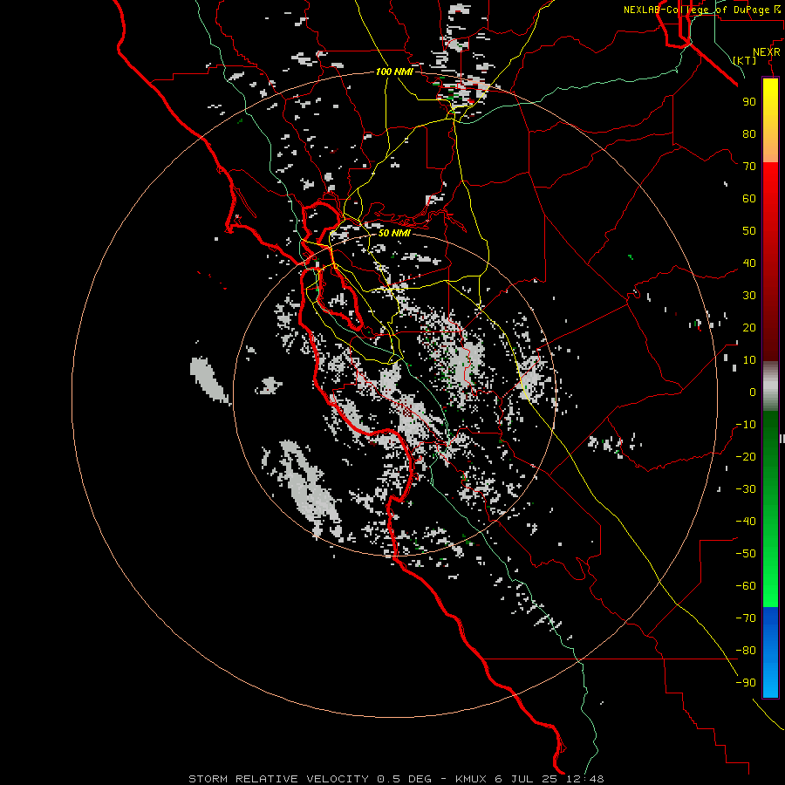
Task: Click the dark green band near -20 on scale
Action: (x=770, y=455)
